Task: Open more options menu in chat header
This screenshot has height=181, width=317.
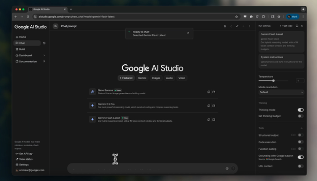Action: 250,26
